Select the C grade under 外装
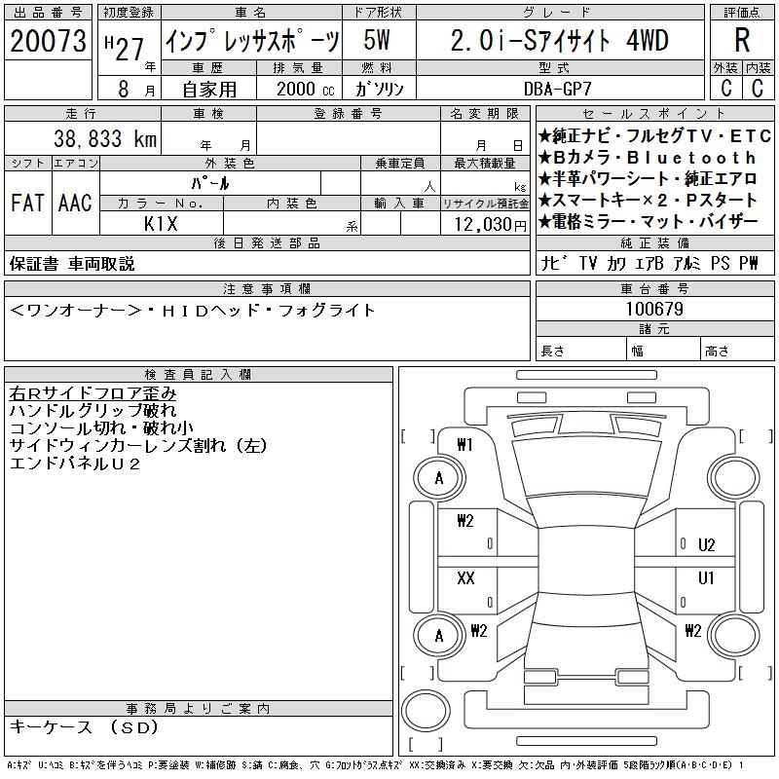The width and height of the screenshot is (779, 779). point(725,88)
